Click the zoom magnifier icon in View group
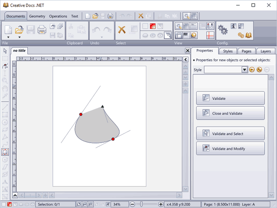Image resolution: width=277 pixels, height=208 pixels. 179,26
